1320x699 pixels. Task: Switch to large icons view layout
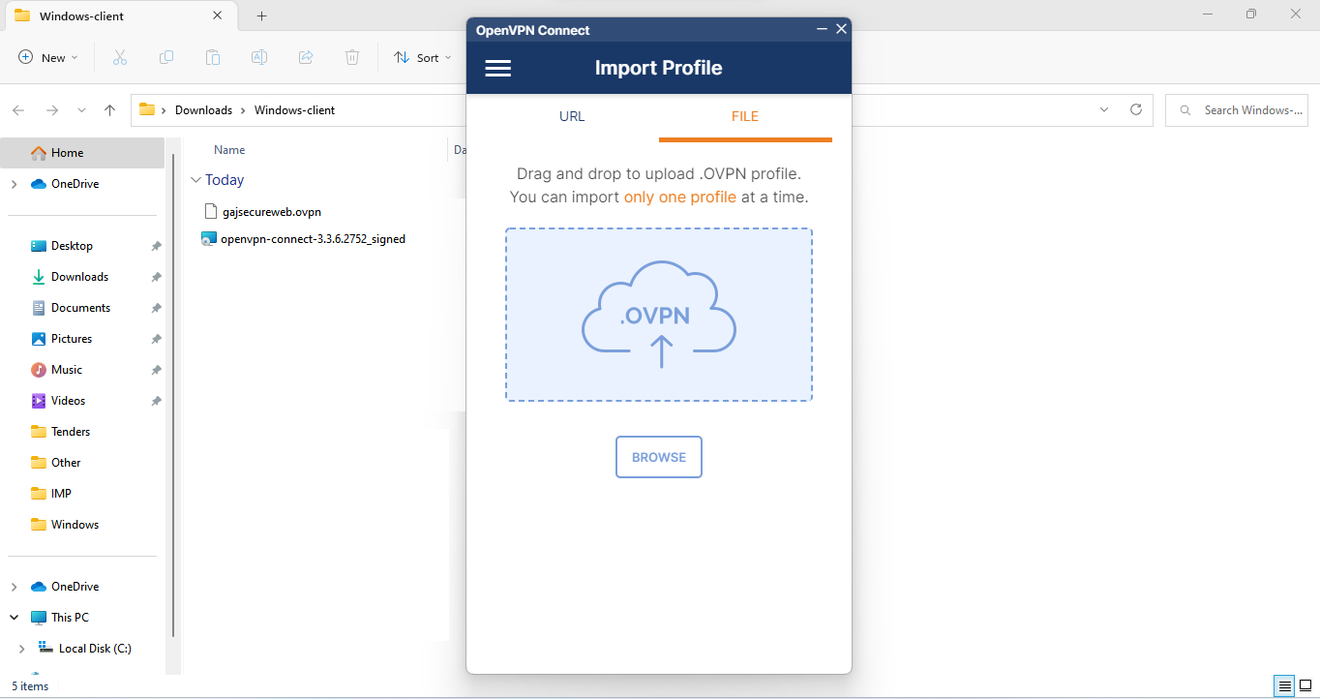point(1305,686)
